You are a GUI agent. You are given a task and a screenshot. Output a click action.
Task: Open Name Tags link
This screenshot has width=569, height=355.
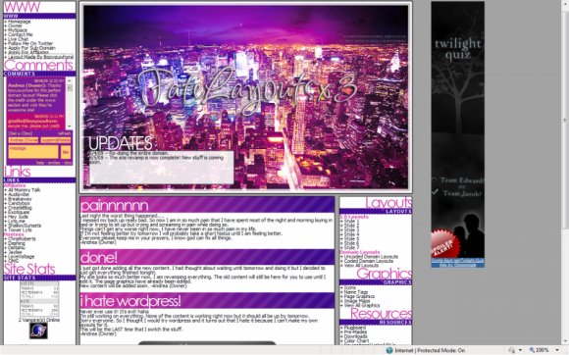coord(355,292)
